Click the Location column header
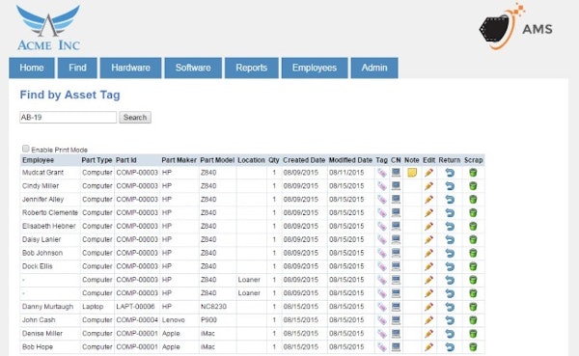This screenshot has height=356, width=579. (251, 160)
